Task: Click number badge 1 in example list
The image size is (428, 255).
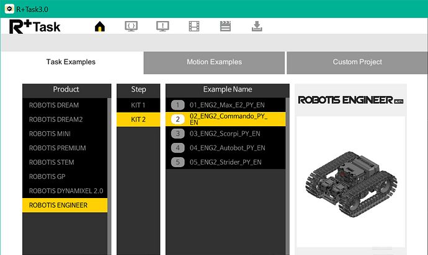Action: coord(177,105)
